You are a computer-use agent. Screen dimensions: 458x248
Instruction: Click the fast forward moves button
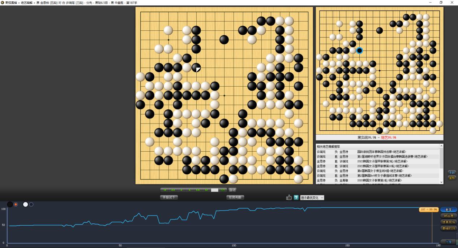tap(198, 190)
